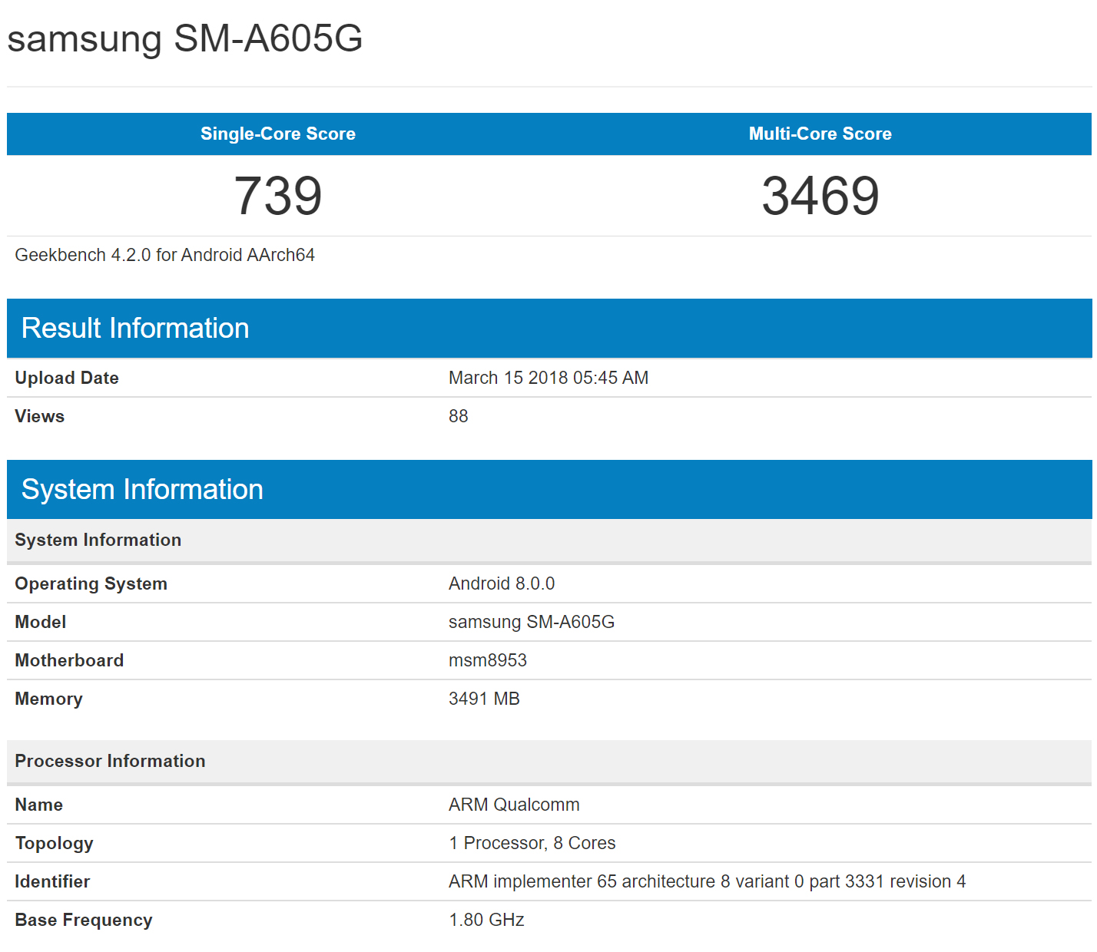Click the single-core score value 739

[x=277, y=196]
